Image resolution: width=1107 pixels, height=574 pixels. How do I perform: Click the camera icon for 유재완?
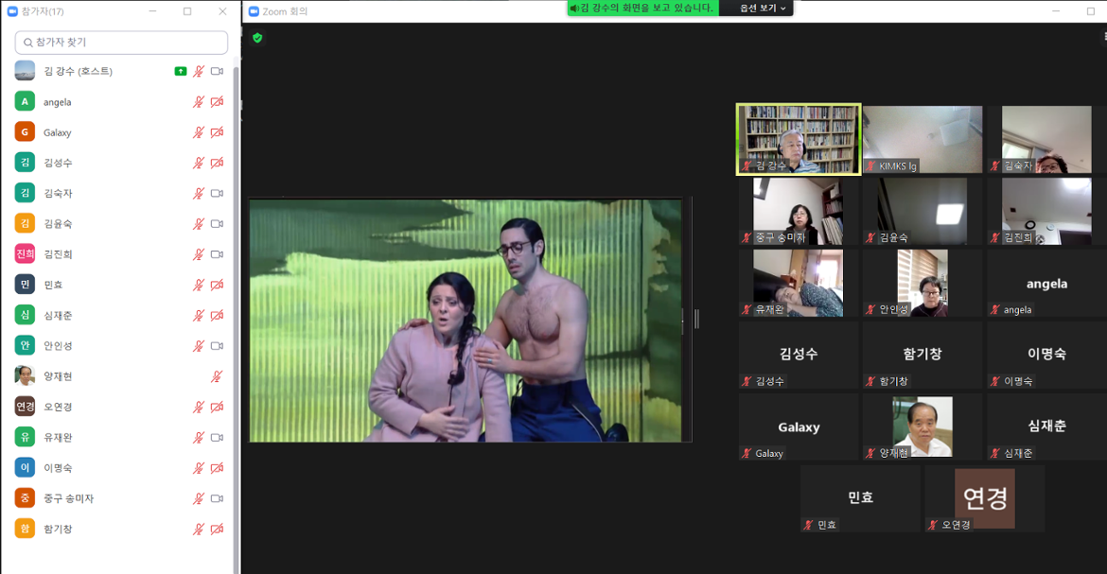pos(217,438)
